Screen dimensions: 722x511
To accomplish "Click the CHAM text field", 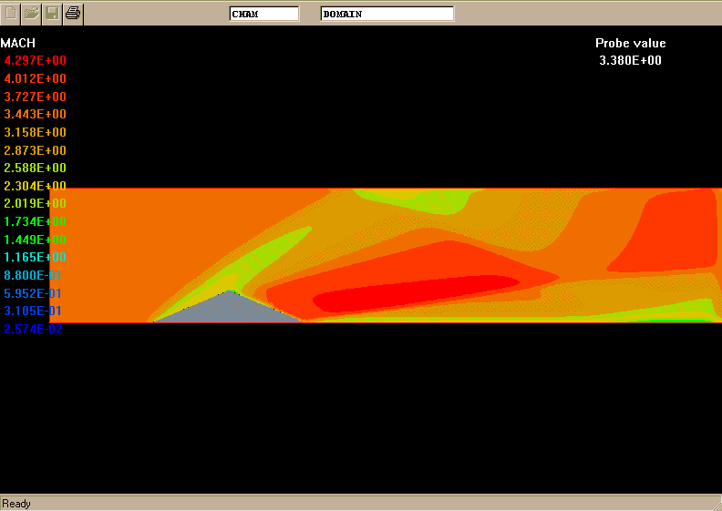I will coord(263,14).
